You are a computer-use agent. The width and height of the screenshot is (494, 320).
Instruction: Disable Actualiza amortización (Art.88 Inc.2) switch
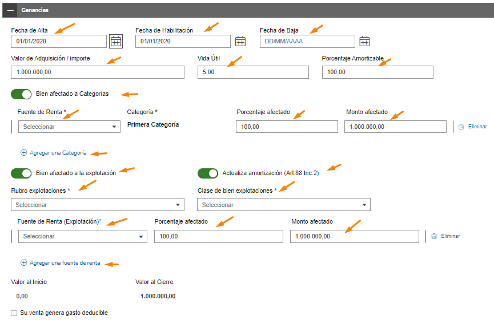(x=208, y=173)
